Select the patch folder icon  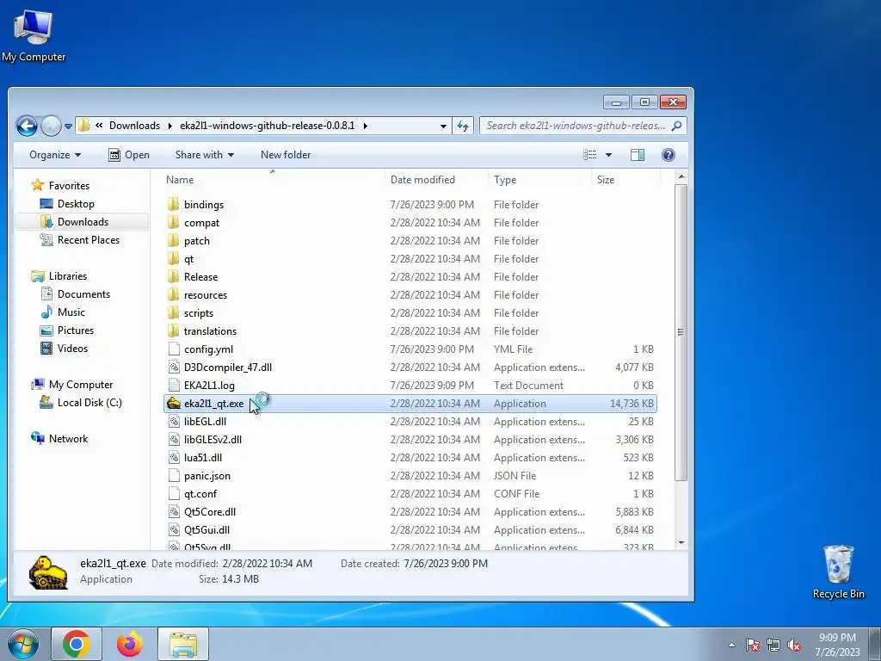tap(174, 241)
